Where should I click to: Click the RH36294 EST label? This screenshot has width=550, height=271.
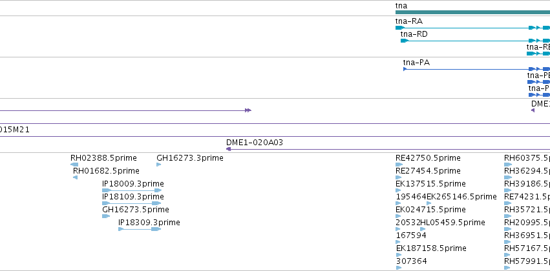coord(527,171)
